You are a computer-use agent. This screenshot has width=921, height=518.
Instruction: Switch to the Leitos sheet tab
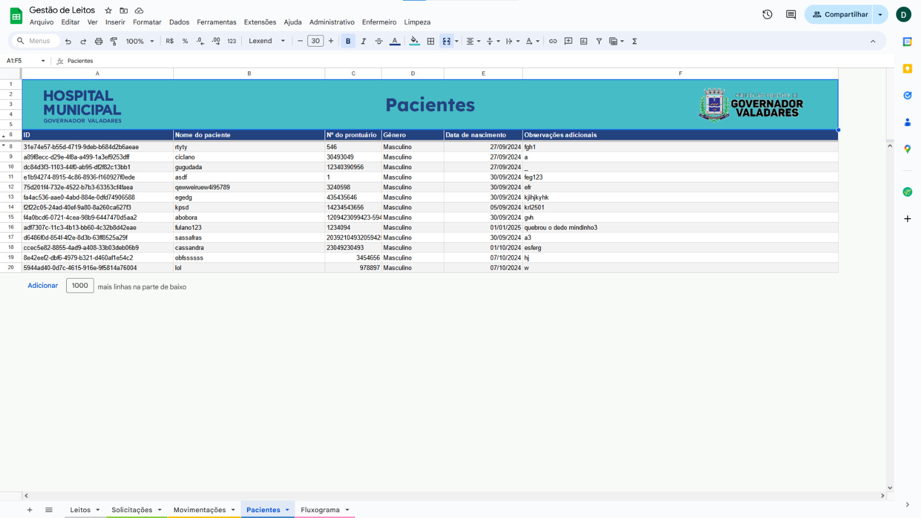(80, 510)
